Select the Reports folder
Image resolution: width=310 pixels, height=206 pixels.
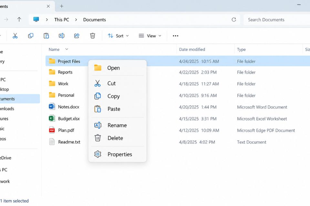[65, 72]
